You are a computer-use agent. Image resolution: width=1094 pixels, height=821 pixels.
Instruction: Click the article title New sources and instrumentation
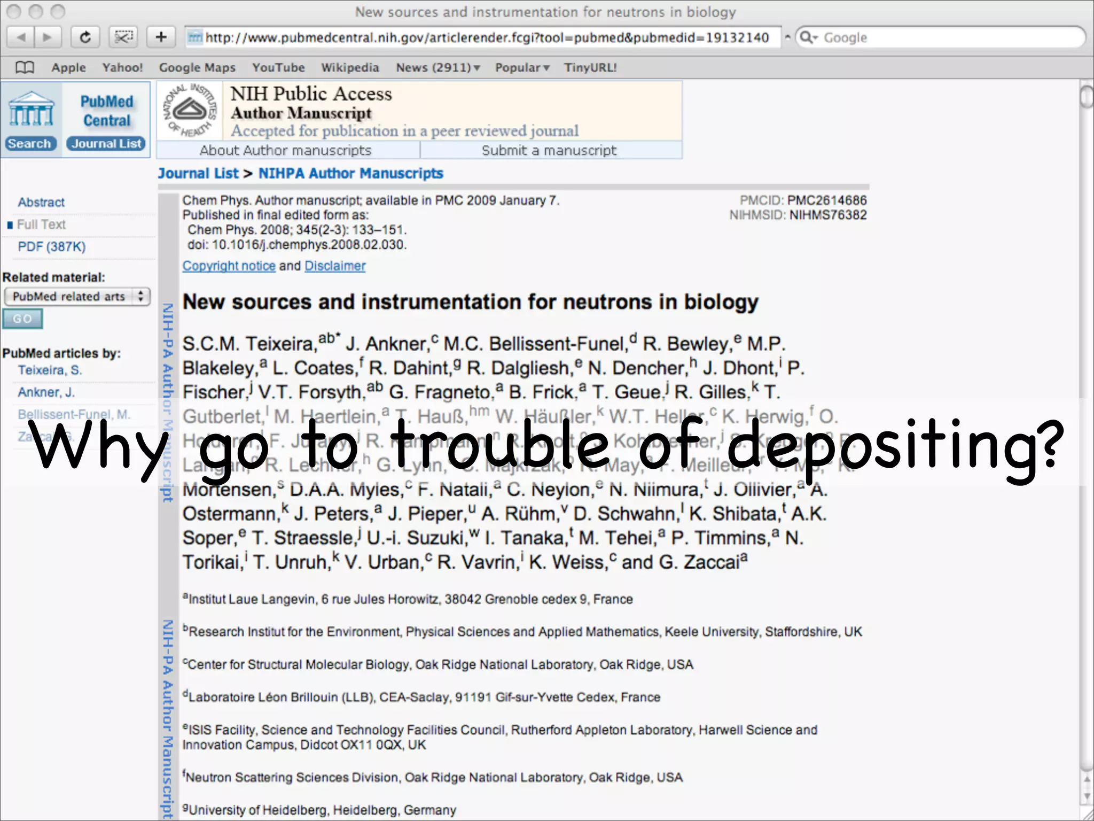470,302
